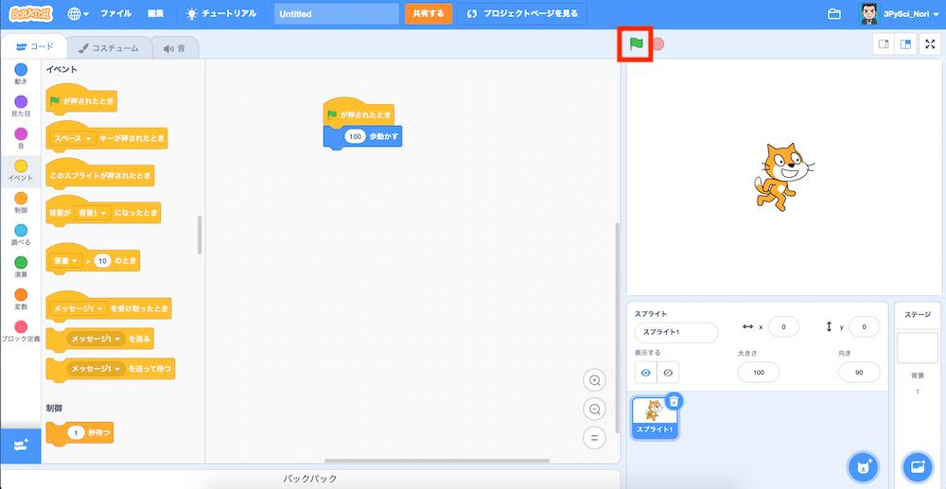Select the ブロック定義 category
Image resolution: width=946 pixels, height=489 pixels.
tap(21, 332)
